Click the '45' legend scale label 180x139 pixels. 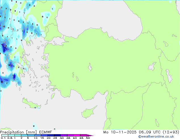tap(81, 138)
